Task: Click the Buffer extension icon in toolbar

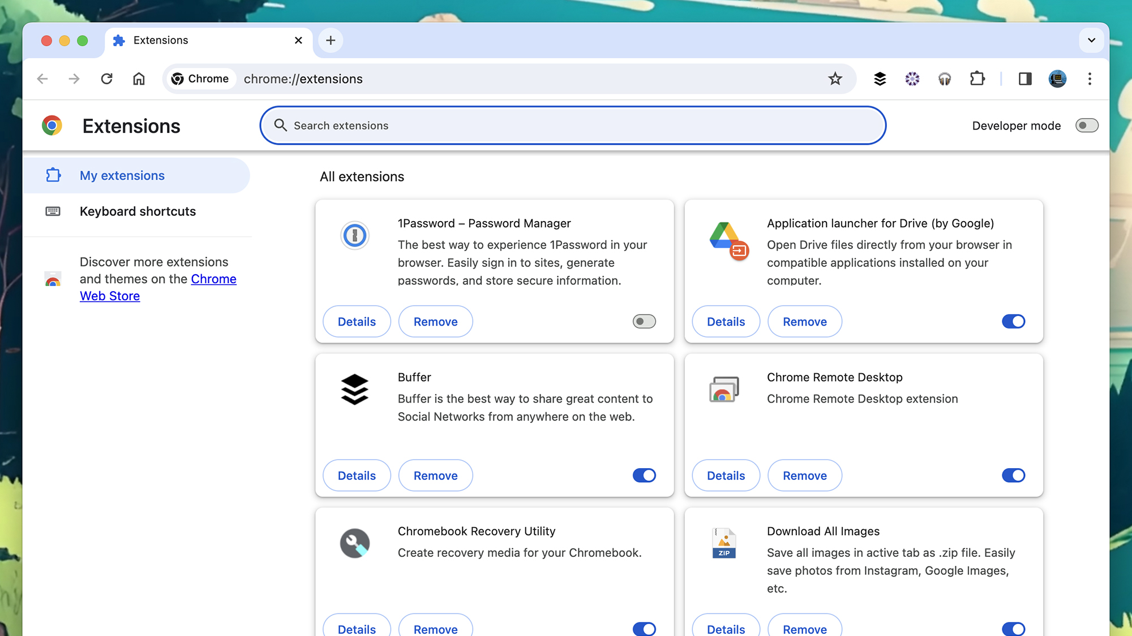Action: (x=880, y=79)
